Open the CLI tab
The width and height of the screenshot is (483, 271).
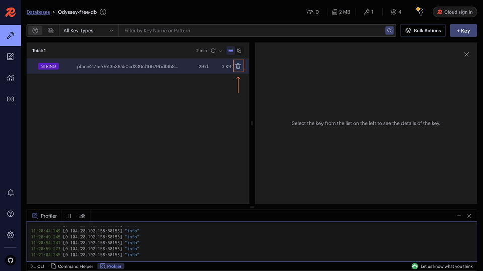click(37, 266)
